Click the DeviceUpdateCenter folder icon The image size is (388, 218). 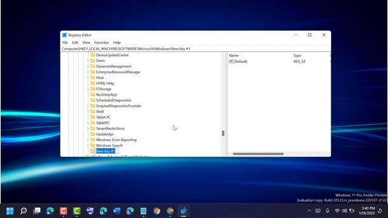coord(93,55)
